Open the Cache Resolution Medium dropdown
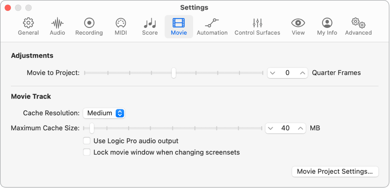Viewport: 390px width, 188px height. [104, 113]
